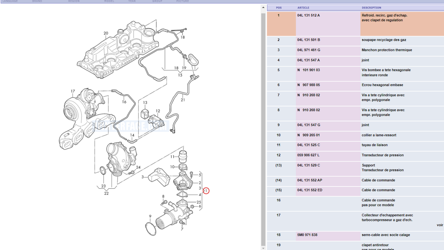Select callout 9 beside the round gasket
This screenshot has height=250, width=444.
point(150,216)
